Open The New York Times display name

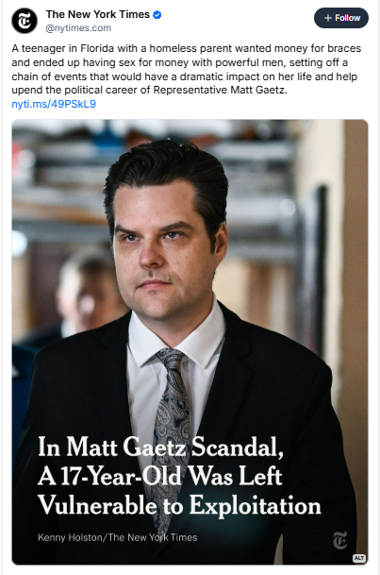pos(98,14)
